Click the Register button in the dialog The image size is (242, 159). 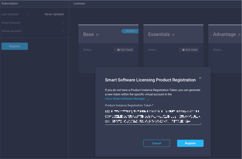190,143
